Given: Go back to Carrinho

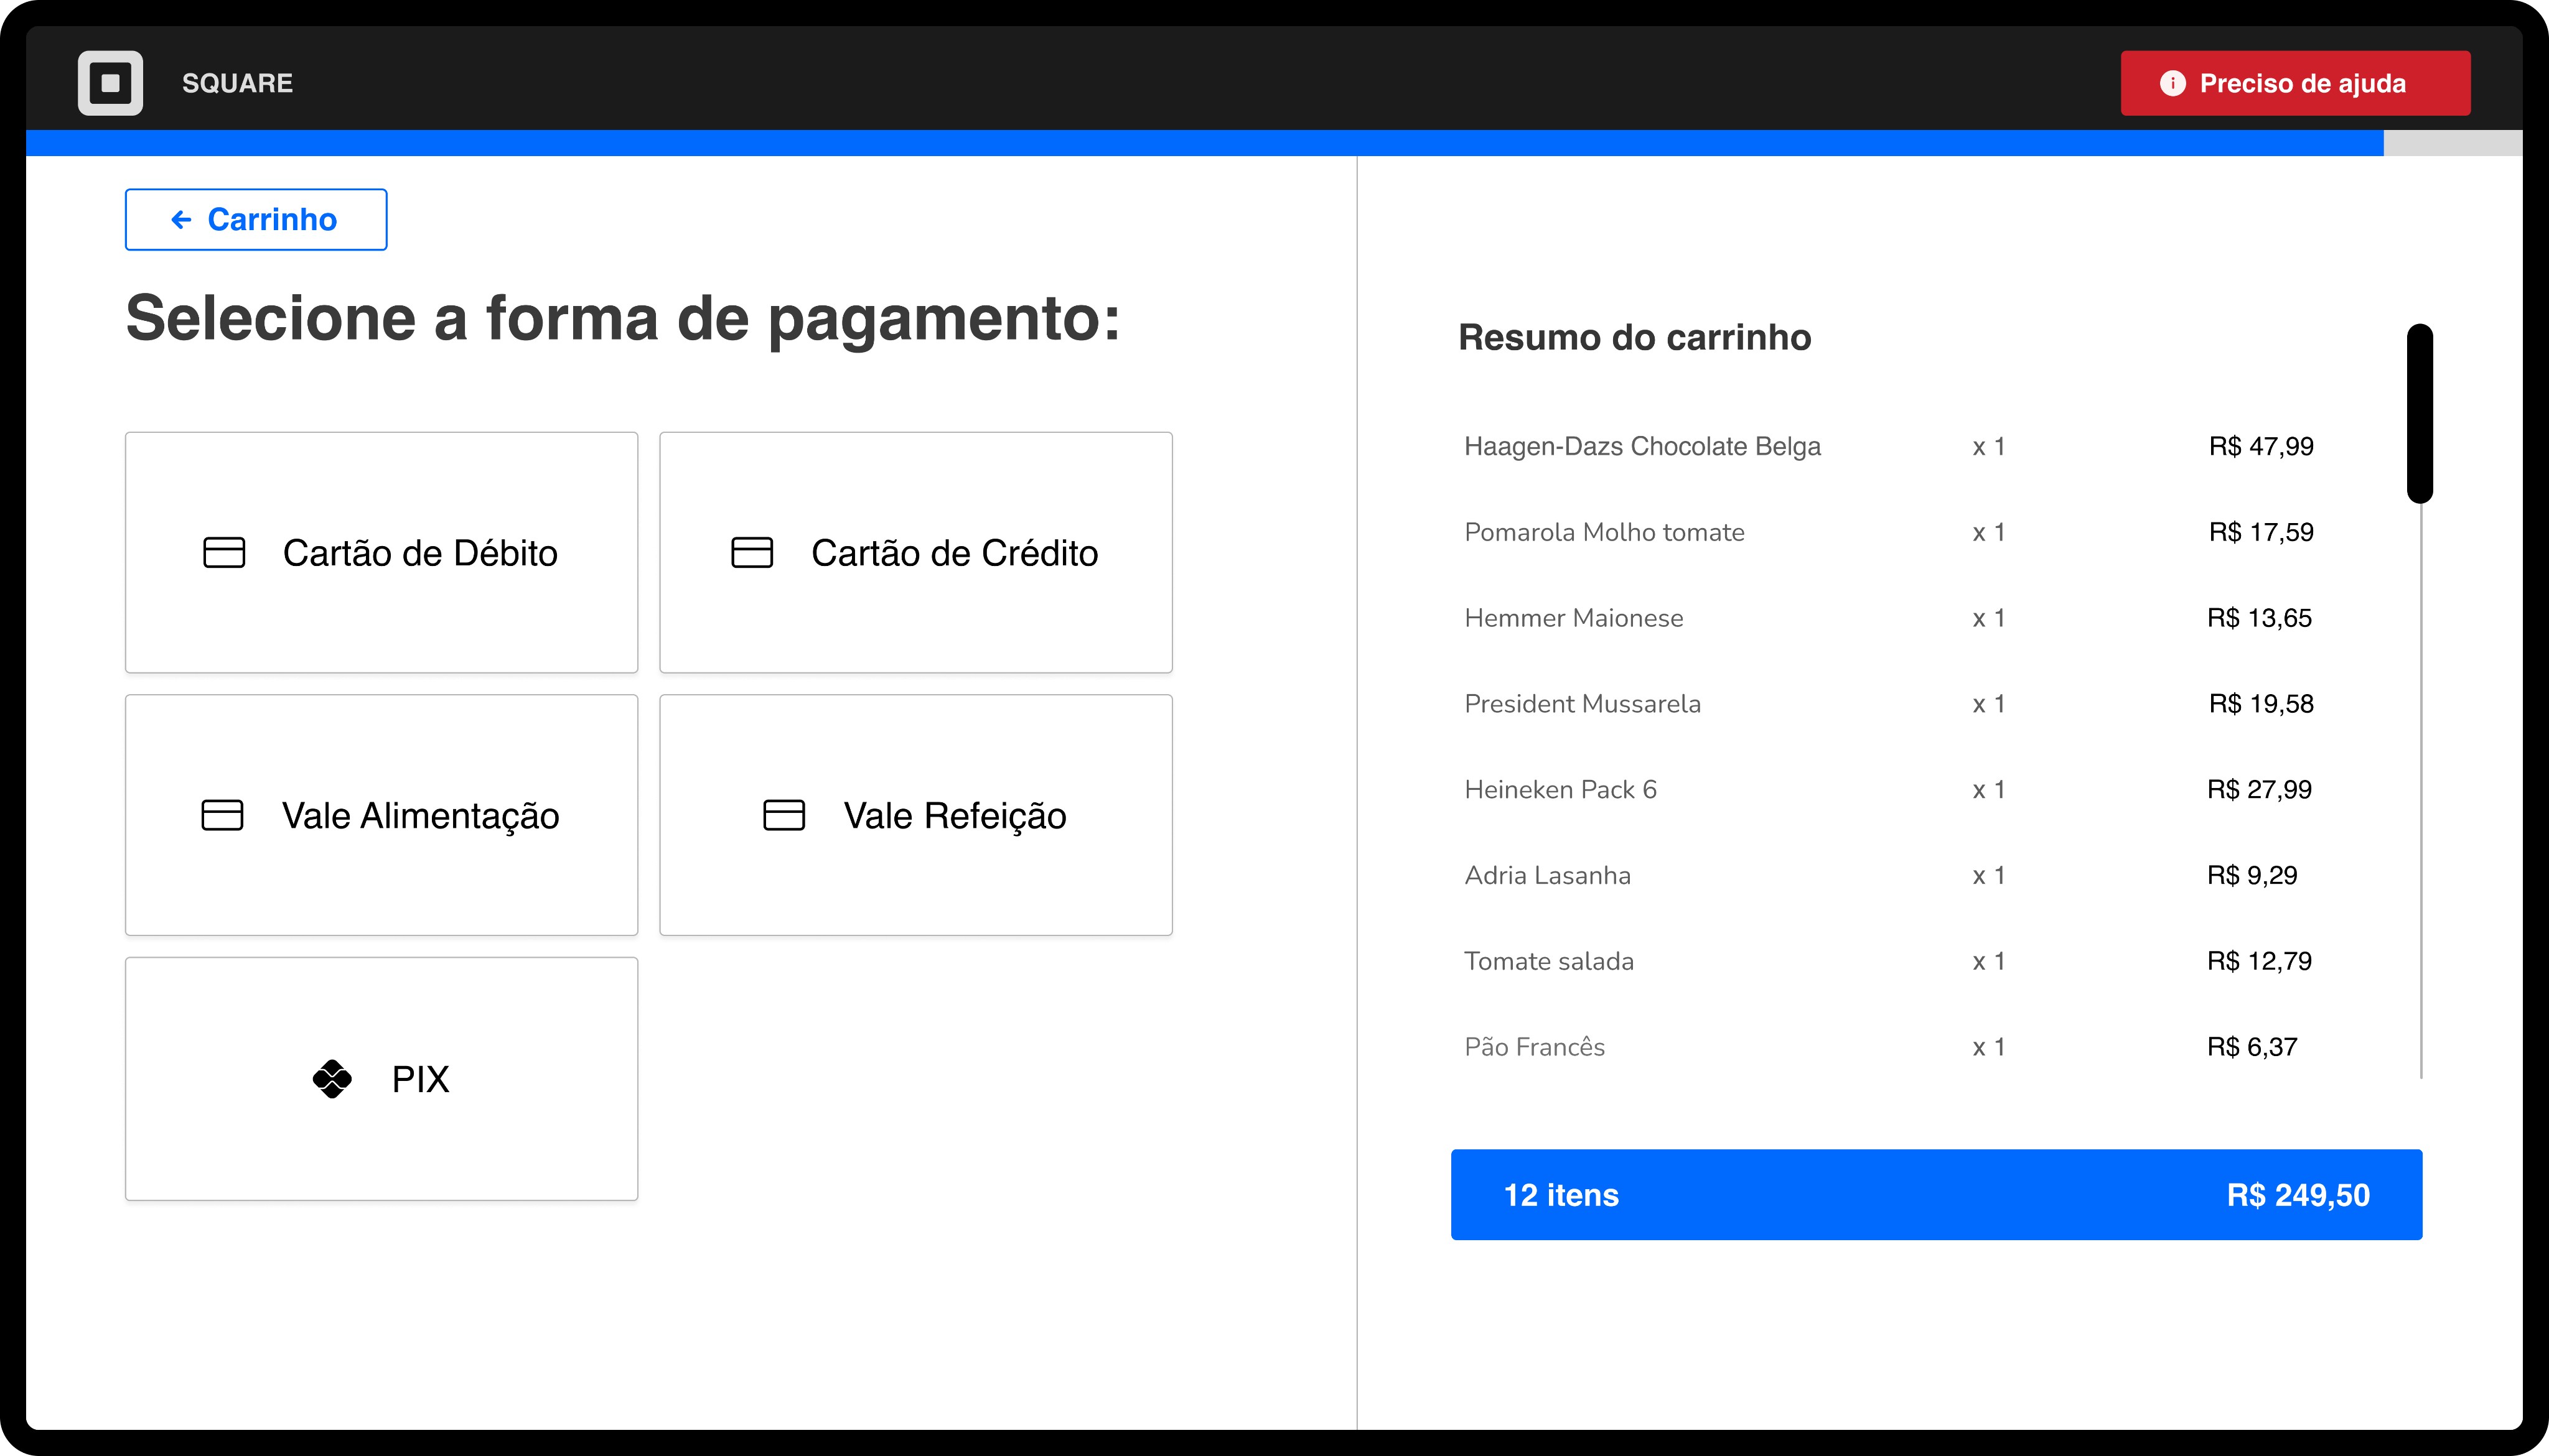Looking at the screenshot, I should coord(256,219).
